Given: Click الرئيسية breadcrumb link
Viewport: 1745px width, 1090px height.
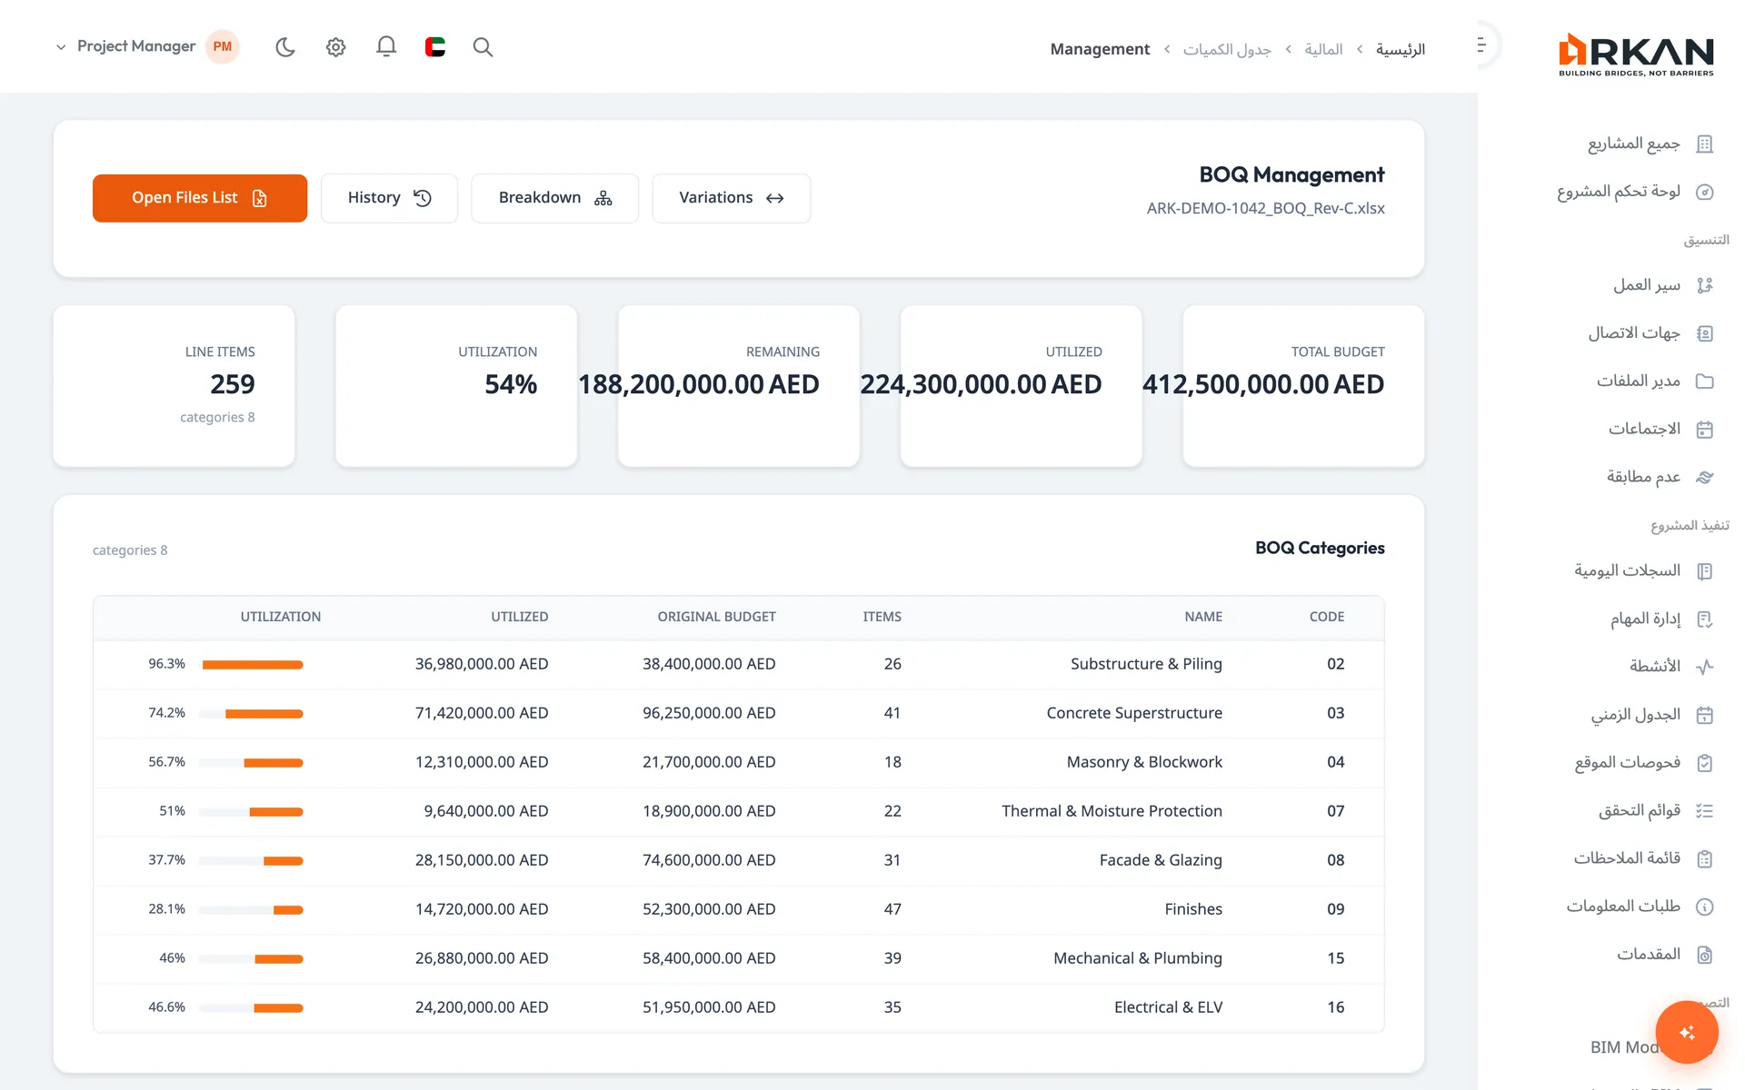Looking at the screenshot, I should 1401,49.
